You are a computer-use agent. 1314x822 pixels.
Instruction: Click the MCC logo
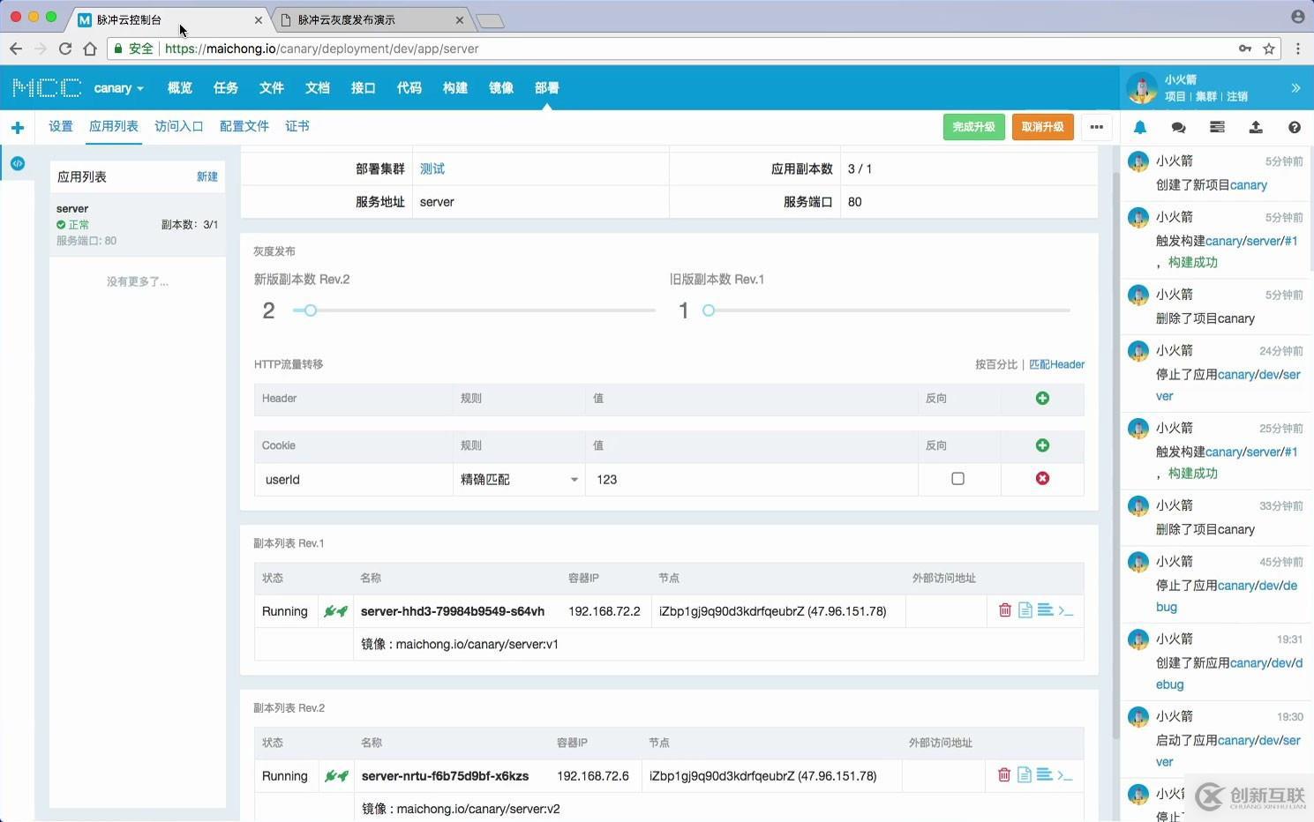pos(48,87)
